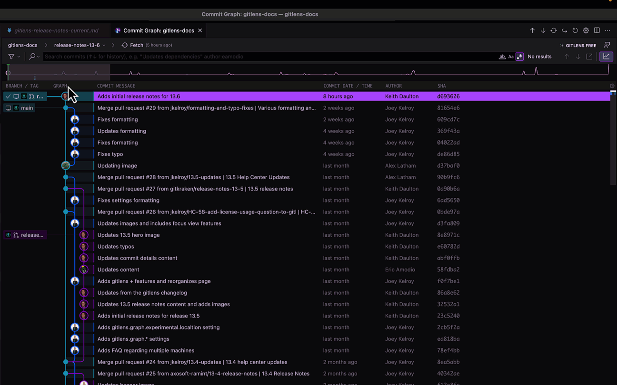
Task: Click the feedback person icon next to GitLens Free
Action: 607,45
